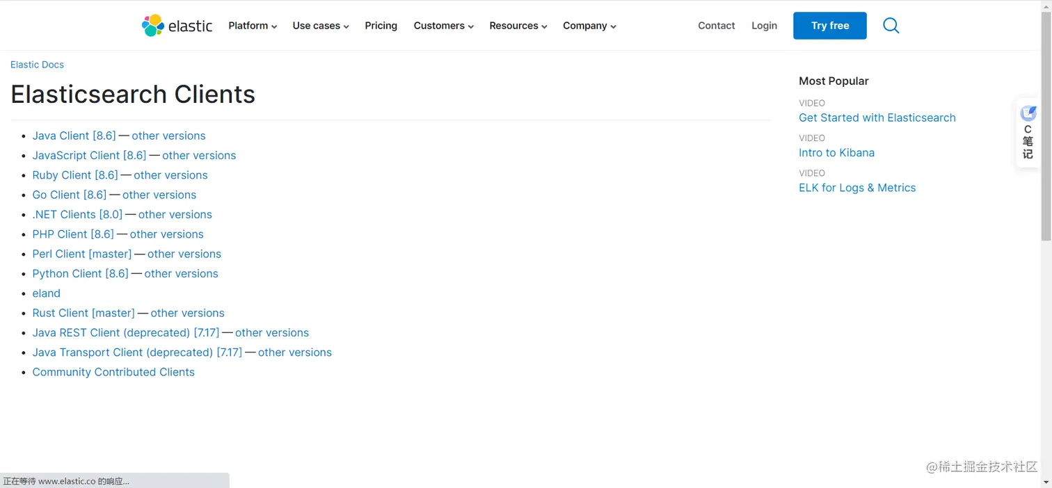The width and height of the screenshot is (1052, 488).
Task: Click the scrollbar up arrow
Action: [x=1046, y=6]
